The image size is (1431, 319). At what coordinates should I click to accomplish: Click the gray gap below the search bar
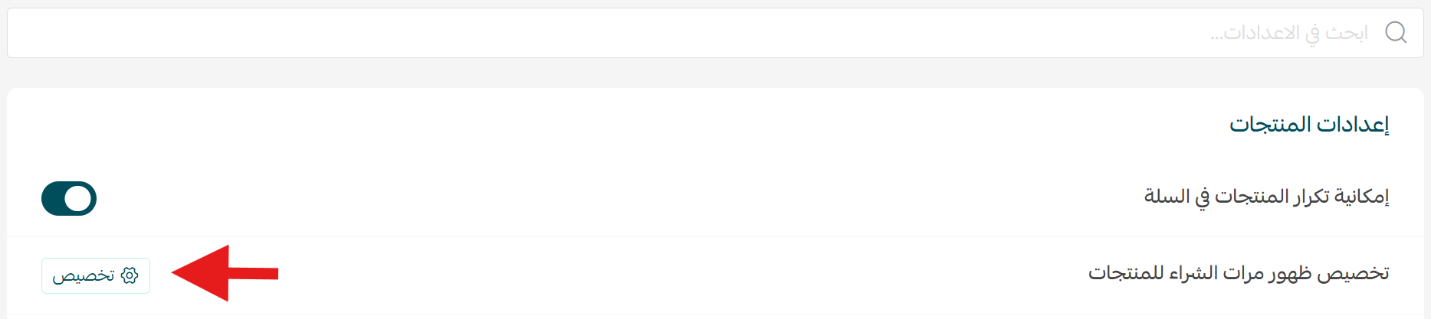tap(715, 73)
